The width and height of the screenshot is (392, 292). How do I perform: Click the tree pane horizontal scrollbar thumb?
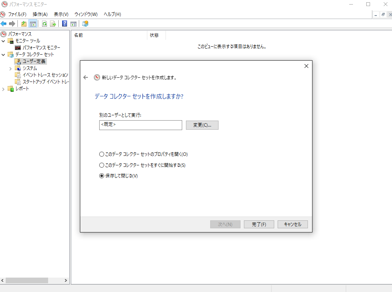tap(27, 281)
